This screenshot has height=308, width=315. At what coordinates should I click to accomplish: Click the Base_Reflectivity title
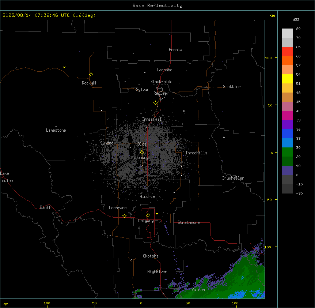coord(157,5)
